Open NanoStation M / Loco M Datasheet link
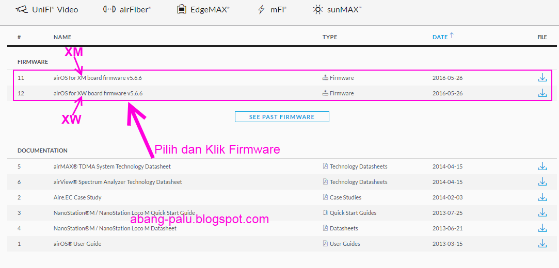The height and width of the screenshot is (268, 559). click(x=115, y=228)
